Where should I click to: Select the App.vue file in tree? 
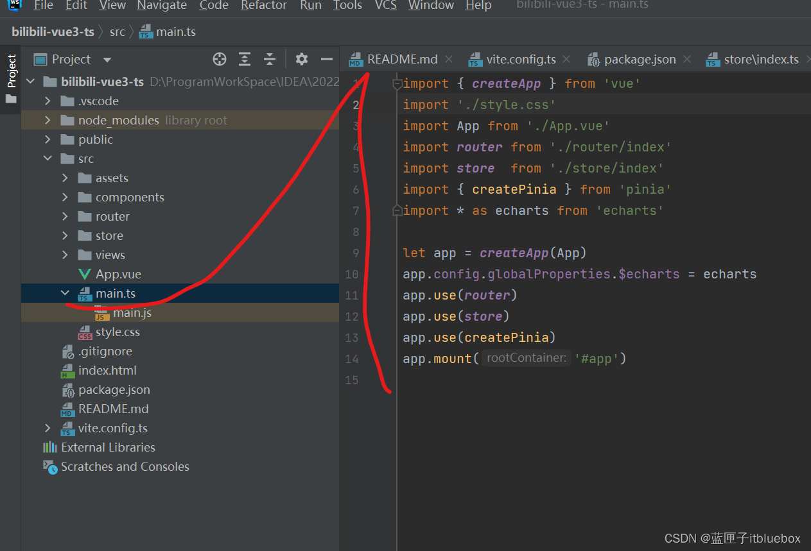118,275
